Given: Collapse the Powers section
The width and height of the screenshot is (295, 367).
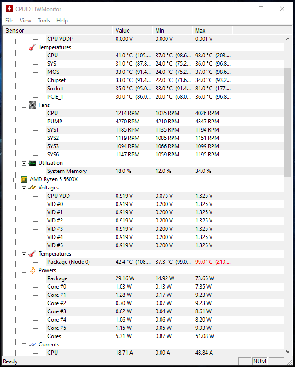Looking at the screenshot, I should click(24, 270).
